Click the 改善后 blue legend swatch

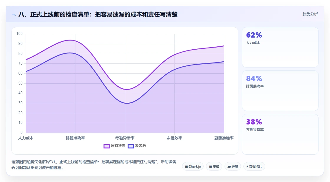click(x=131, y=146)
